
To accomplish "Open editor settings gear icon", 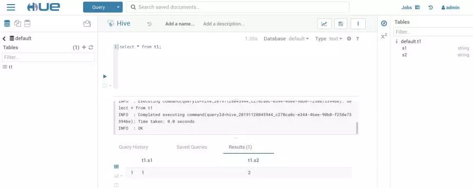I will pyautogui.click(x=349, y=39).
